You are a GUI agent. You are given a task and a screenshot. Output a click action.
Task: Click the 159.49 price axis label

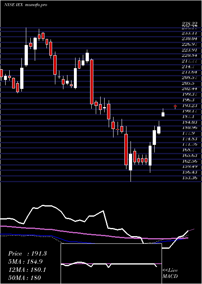tap(189, 167)
